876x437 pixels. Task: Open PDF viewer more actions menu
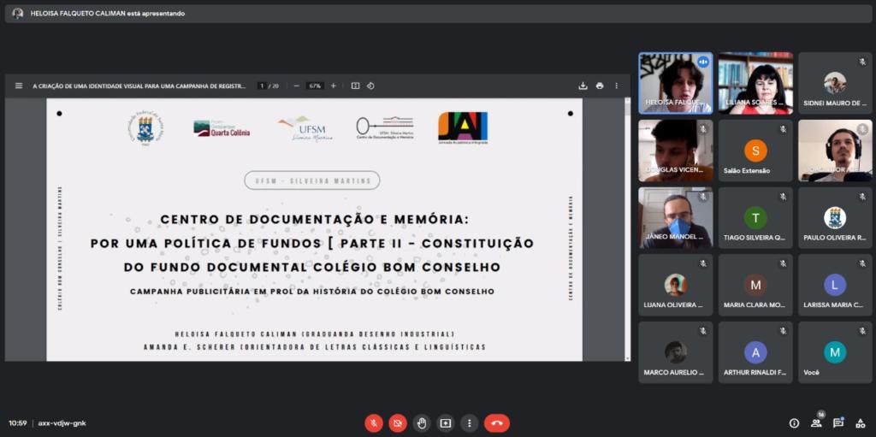pyautogui.click(x=616, y=86)
